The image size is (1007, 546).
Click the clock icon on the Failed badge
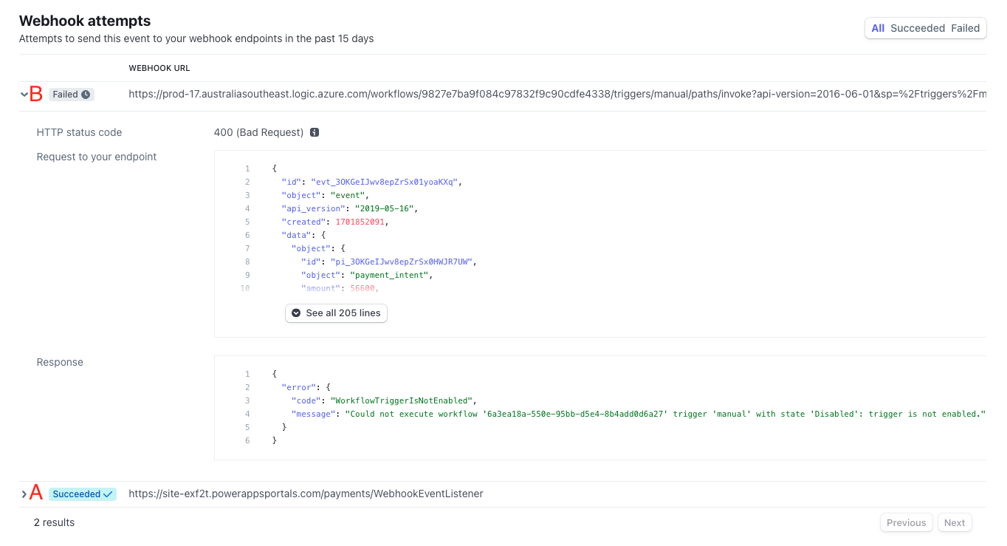click(x=86, y=94)
